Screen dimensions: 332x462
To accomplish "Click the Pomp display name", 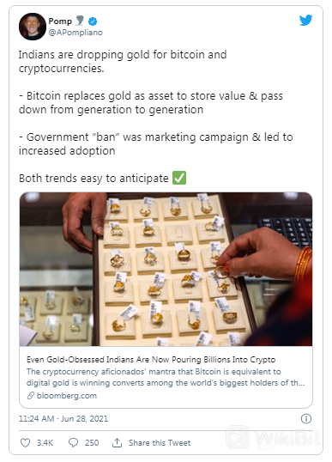I will [x=60, y=21].
